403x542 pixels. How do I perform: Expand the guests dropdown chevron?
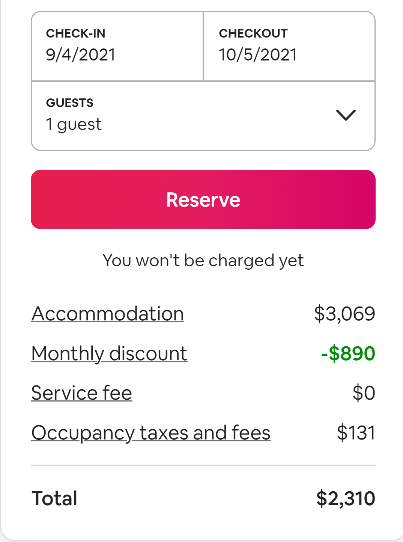346,115
